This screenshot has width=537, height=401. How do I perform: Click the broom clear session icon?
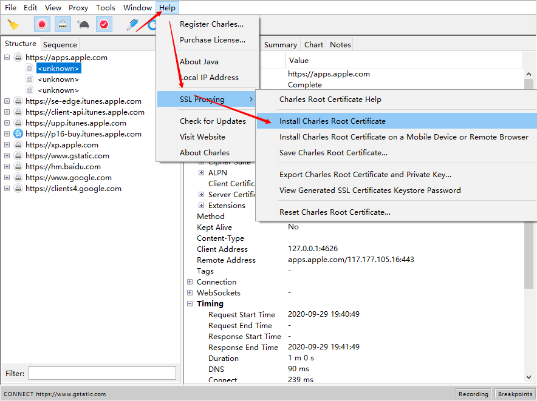(13, 25)
